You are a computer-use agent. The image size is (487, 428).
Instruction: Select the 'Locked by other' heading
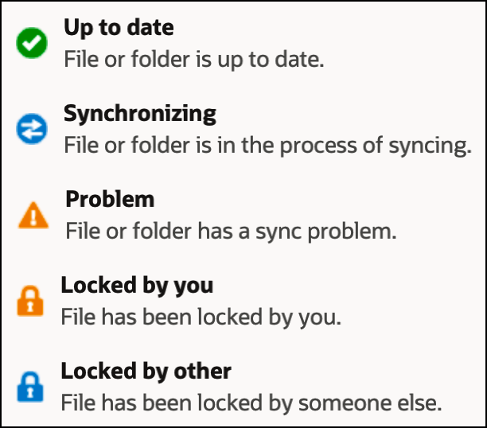[146, 370]
